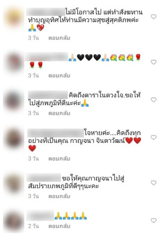Reply (ตอบกลับ) to the ทำสังฆทาน comment

point(59,38)
